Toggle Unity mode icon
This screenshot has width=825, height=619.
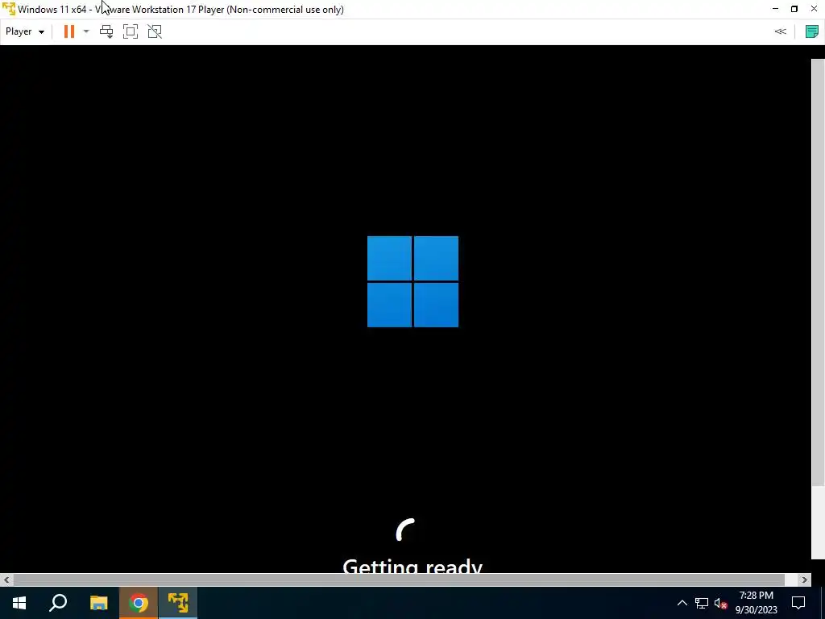coord(155,31)
